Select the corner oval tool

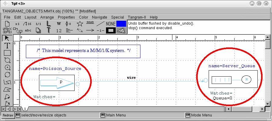[7, 60]
